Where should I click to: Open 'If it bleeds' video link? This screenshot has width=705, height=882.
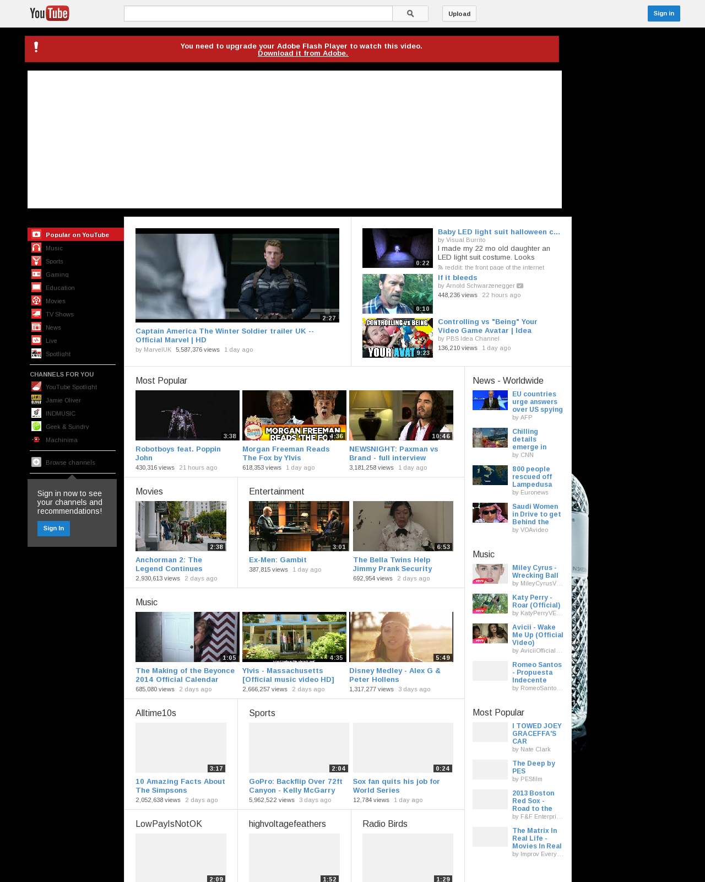[458, 278]
